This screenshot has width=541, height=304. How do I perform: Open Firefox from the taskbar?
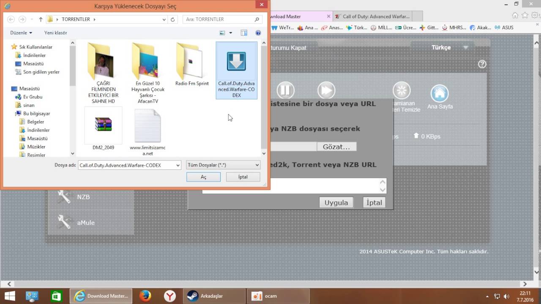[145, 296]
